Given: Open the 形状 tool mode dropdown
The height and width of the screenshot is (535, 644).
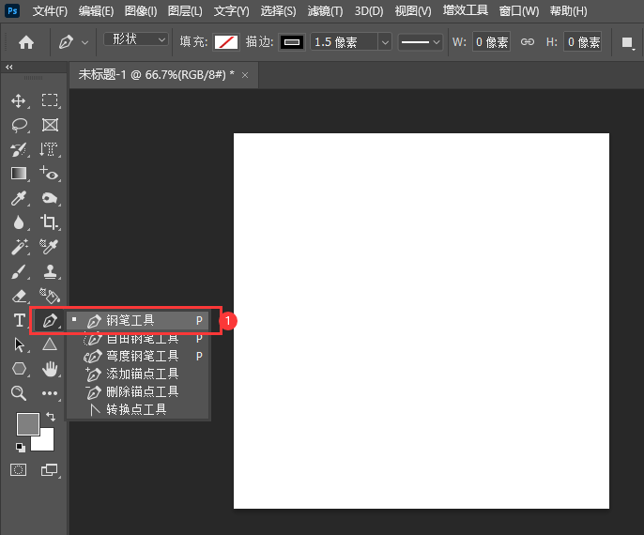Looking at the screenshot, I should tap(136, 39).
